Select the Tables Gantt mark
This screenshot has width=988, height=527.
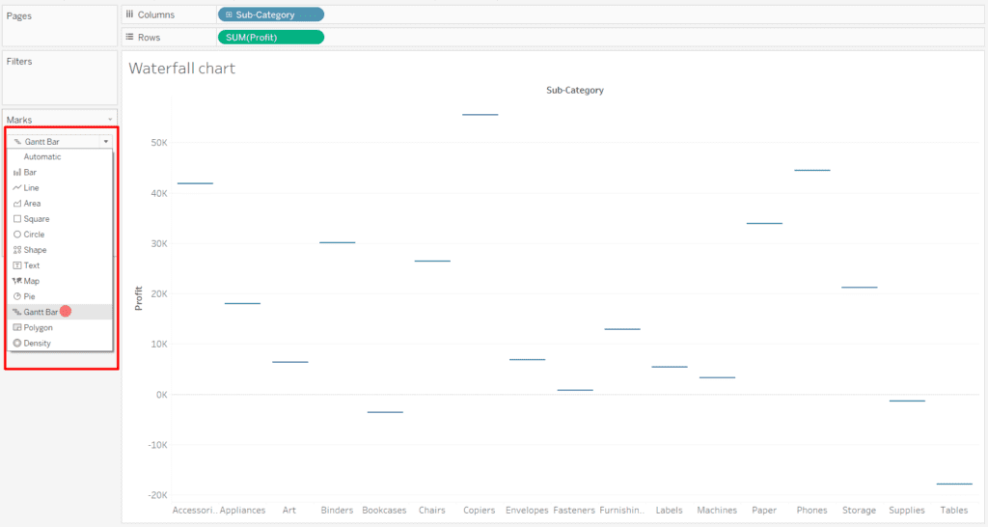coord(954,485)
